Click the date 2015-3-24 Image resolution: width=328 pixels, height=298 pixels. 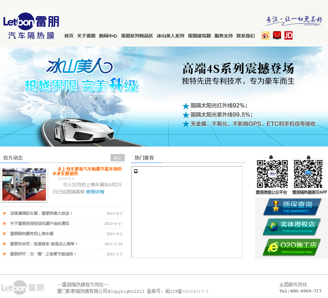[113, 244]
